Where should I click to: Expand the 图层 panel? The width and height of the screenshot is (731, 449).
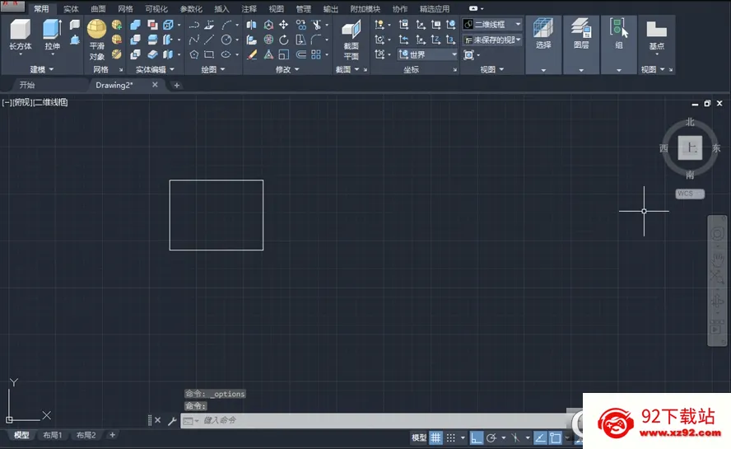pyautogui.click(x=581, y=70)
